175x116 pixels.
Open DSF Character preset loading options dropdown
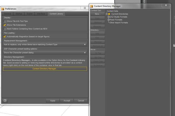(x=45, y=52)
